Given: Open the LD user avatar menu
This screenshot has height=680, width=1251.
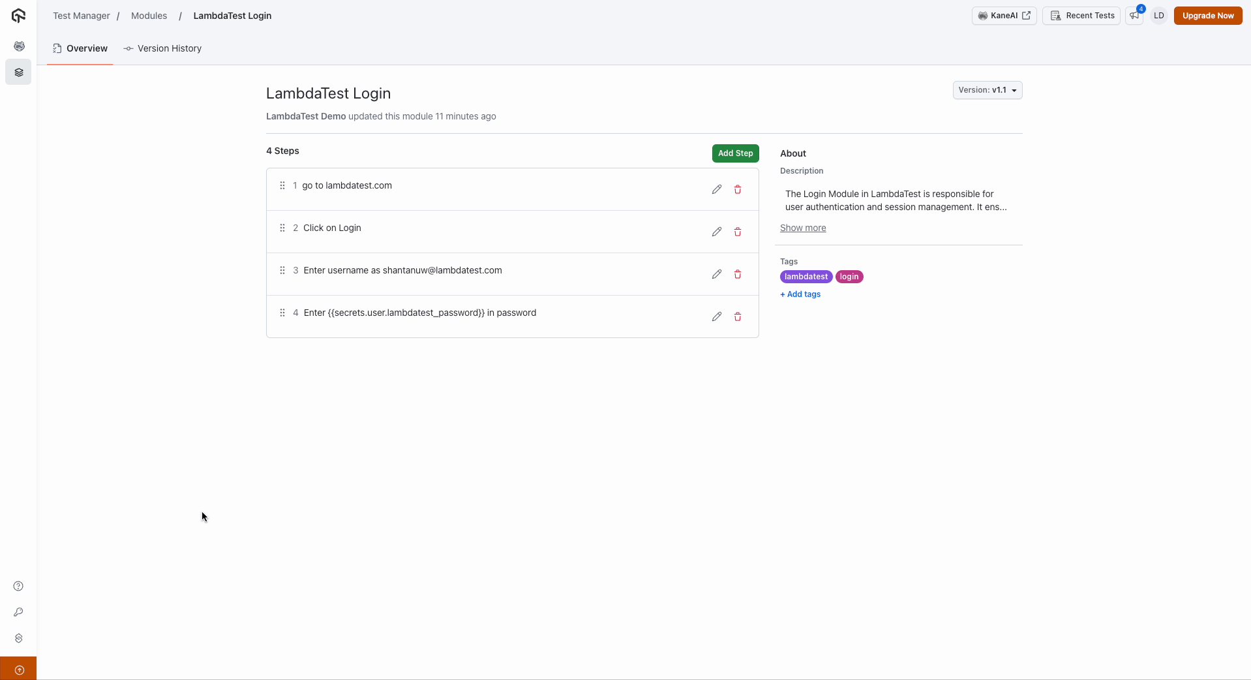Looking at the screenshot, I should 1158,16.
